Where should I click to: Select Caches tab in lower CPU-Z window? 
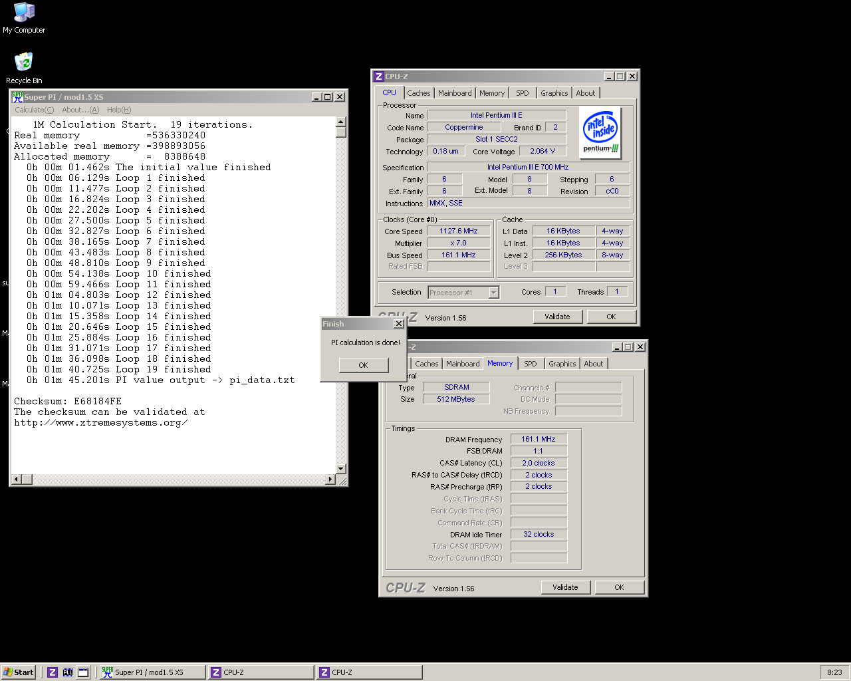coord(427,364)
